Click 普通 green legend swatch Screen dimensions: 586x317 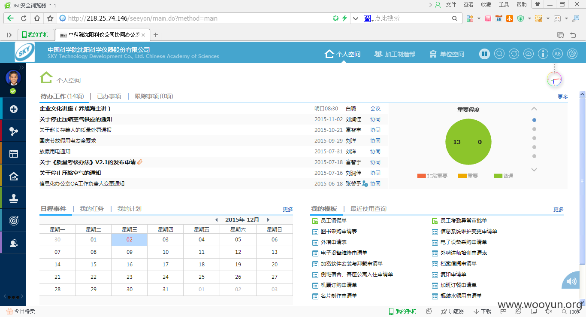[x=498, y=176]
